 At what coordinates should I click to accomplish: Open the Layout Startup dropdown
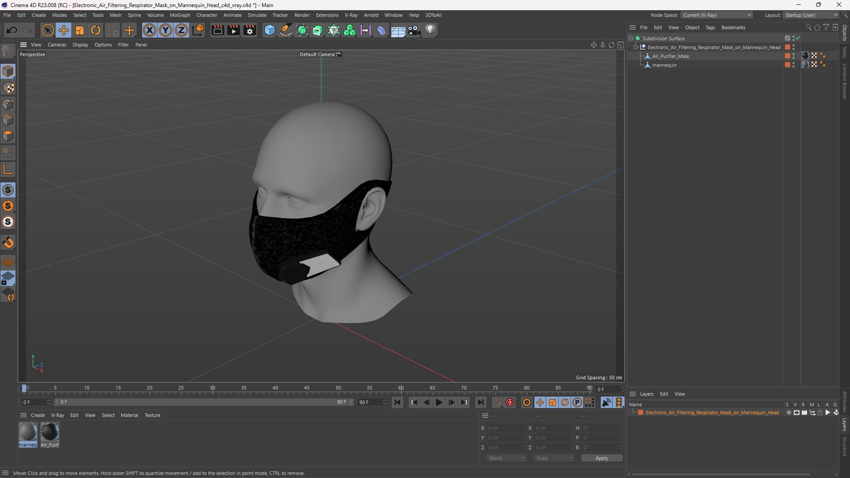(811, 15)
